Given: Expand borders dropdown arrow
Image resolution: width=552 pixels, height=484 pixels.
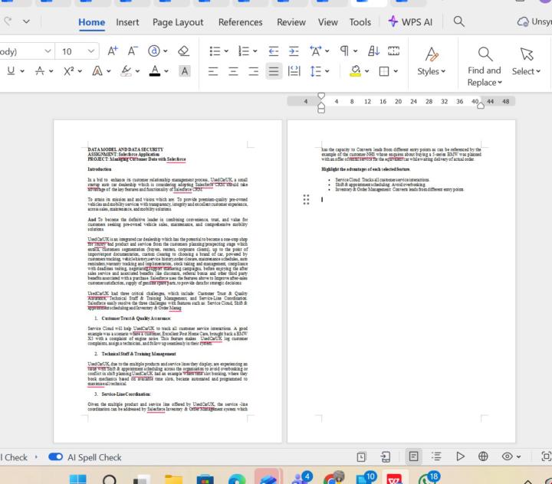Looking at the screenshot, I should [396, 71].
